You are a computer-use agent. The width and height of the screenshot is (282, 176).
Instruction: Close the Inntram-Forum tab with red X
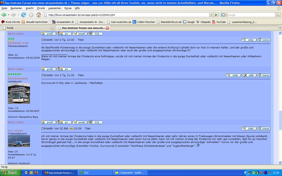pyautogui.click(x=107, y=28)
